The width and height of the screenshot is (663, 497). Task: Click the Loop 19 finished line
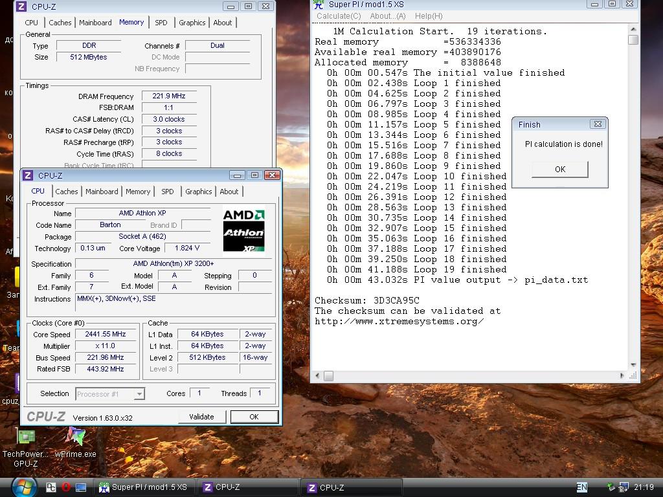tap(416, 270)
